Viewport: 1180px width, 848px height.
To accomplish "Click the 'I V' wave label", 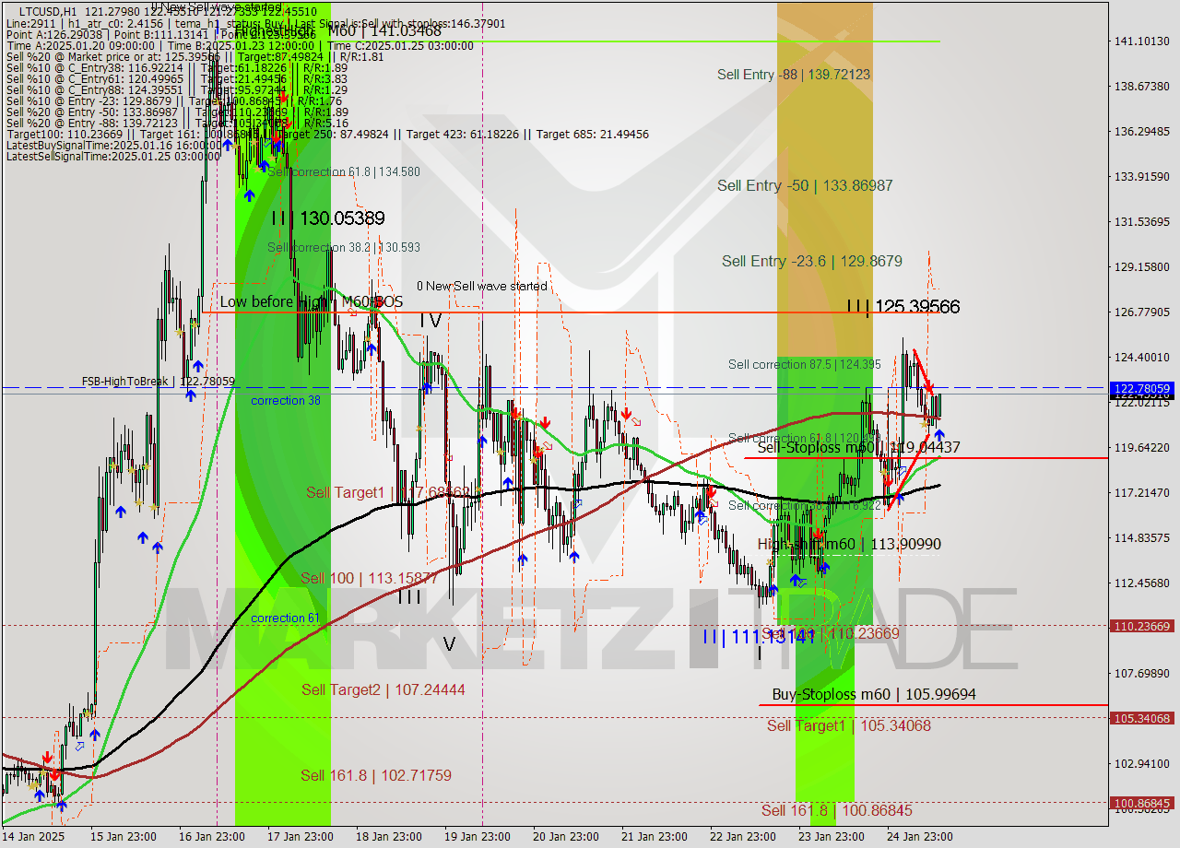I will click(431, 321).
